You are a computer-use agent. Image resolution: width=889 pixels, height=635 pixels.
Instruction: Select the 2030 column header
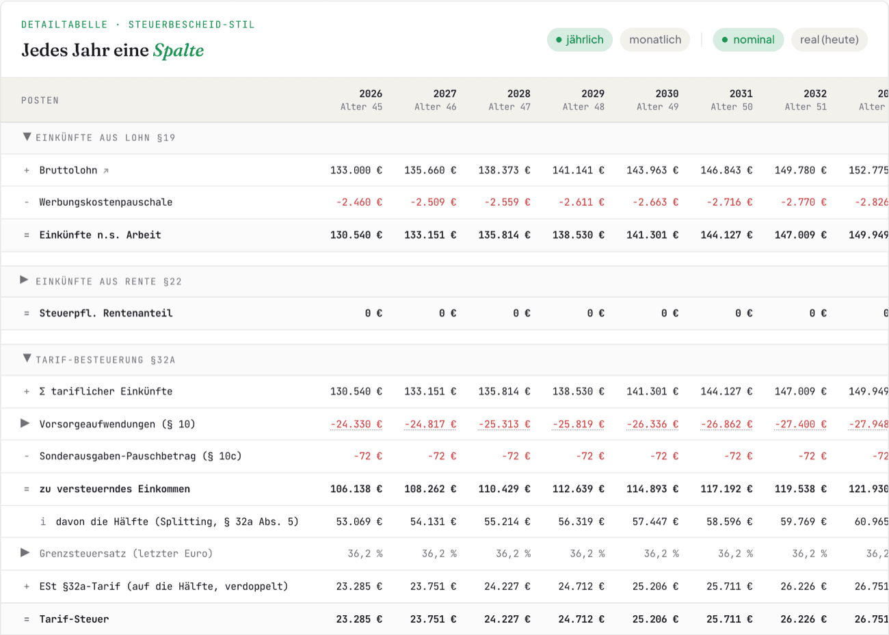pos(658,100)
